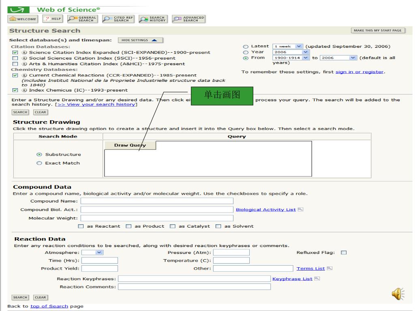Click info icon for Index Chemicus

pos(24,90)
